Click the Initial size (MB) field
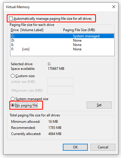 click(61, 82)
